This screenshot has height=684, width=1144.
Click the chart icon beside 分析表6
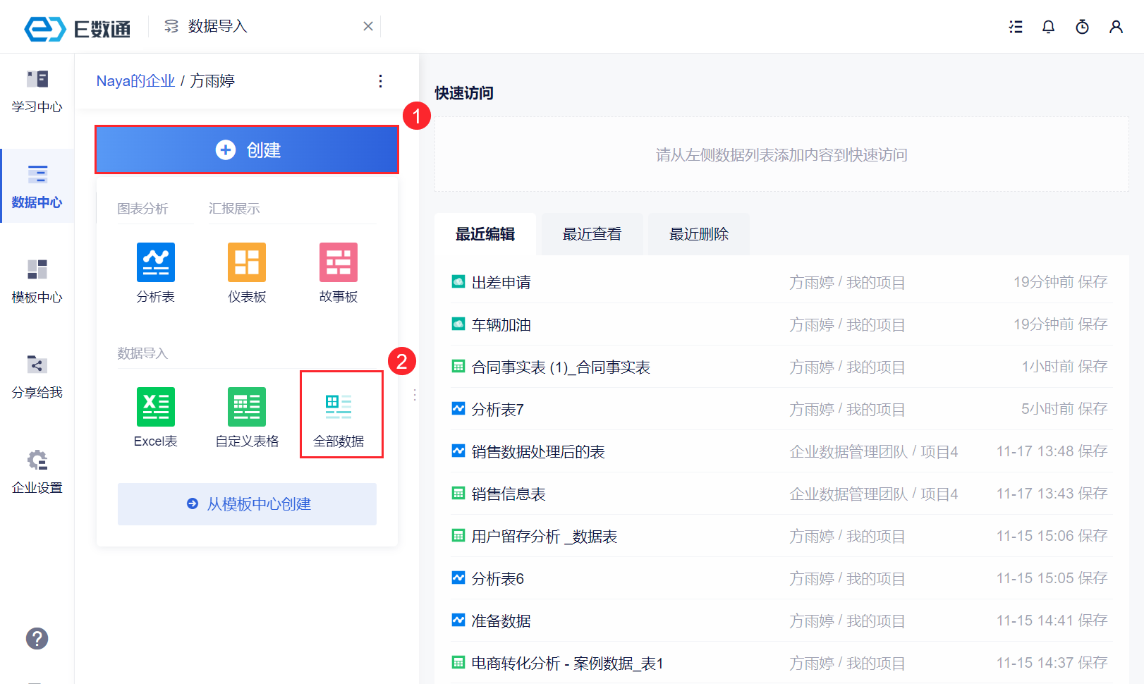458,578
